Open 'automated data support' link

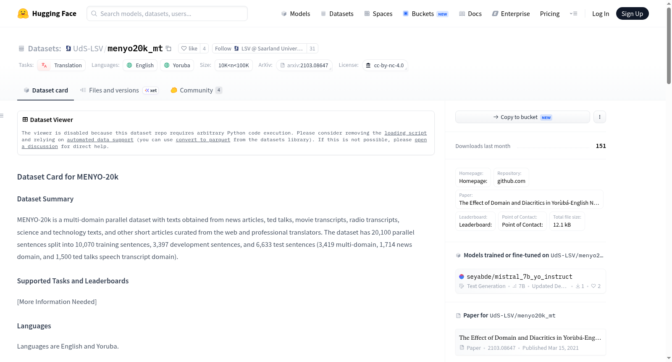pos(100,140)
